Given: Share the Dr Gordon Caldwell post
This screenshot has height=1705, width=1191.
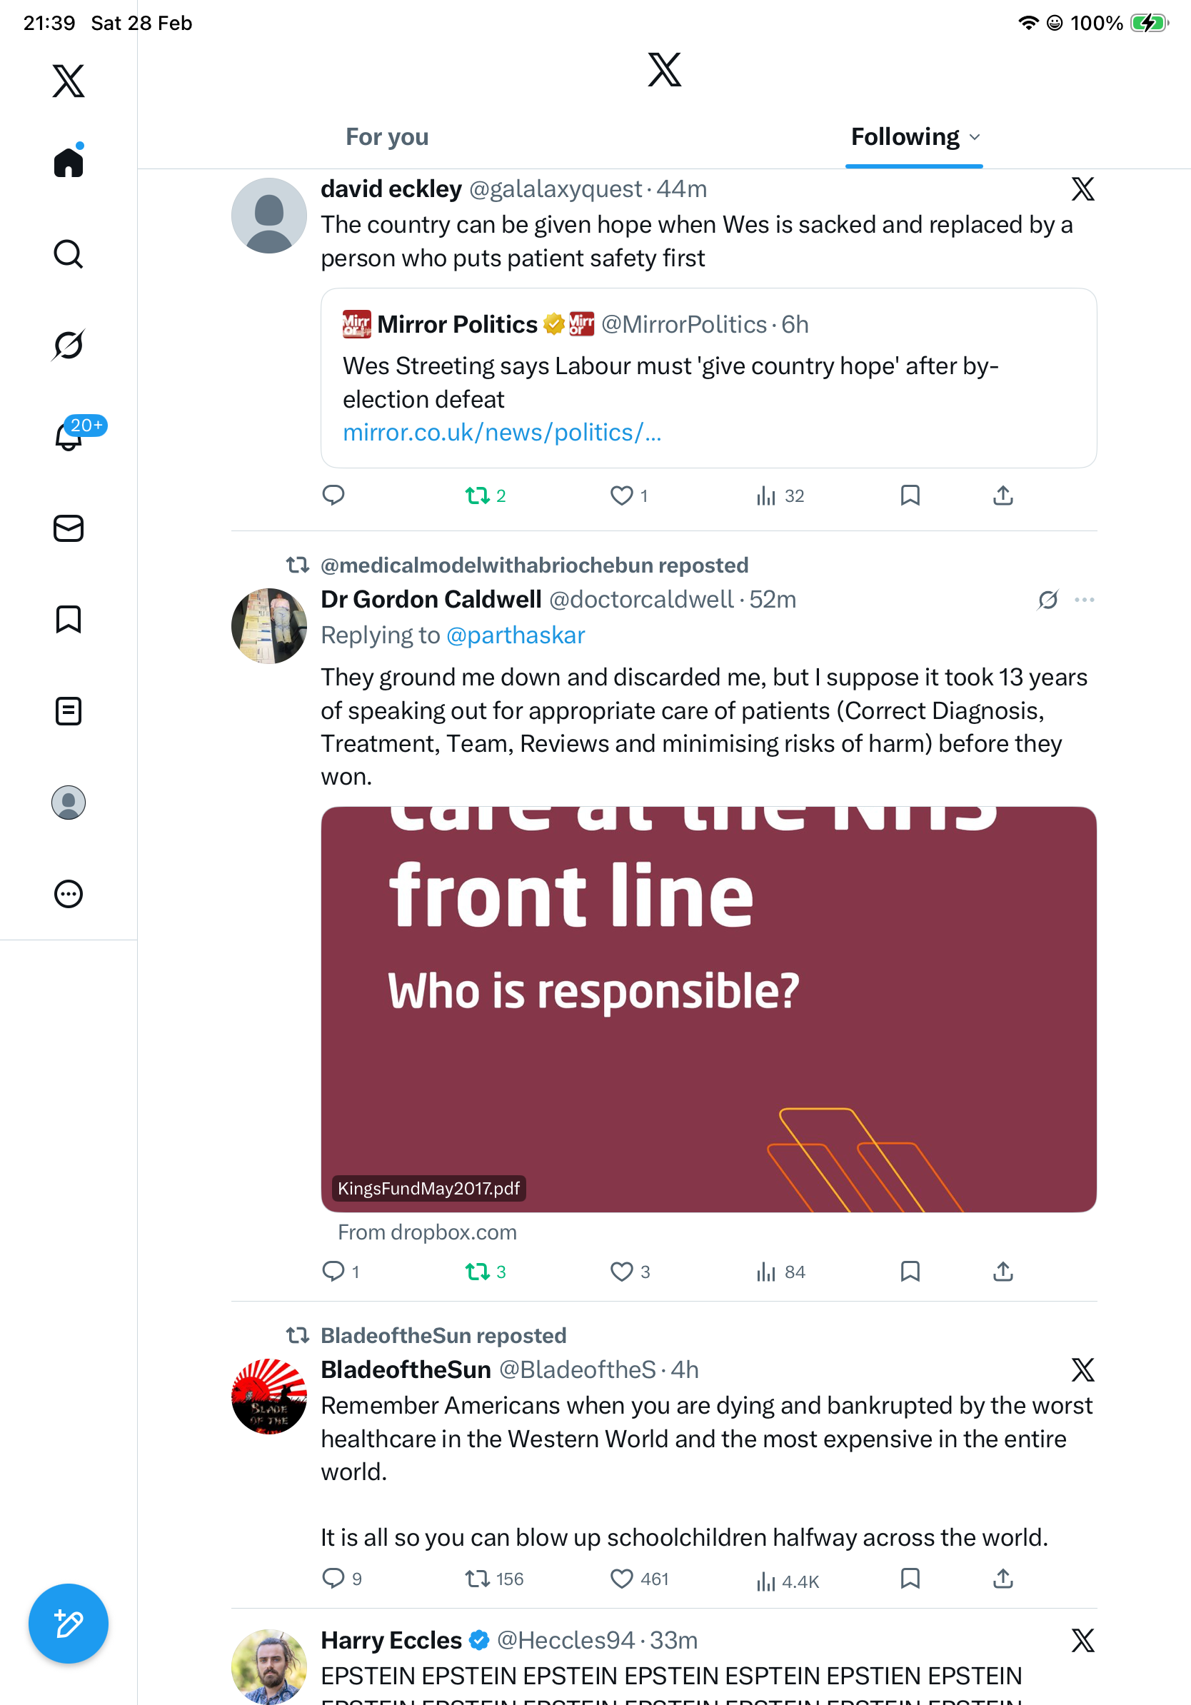Looking at the screenshot, I should tap(1002, 1272).
